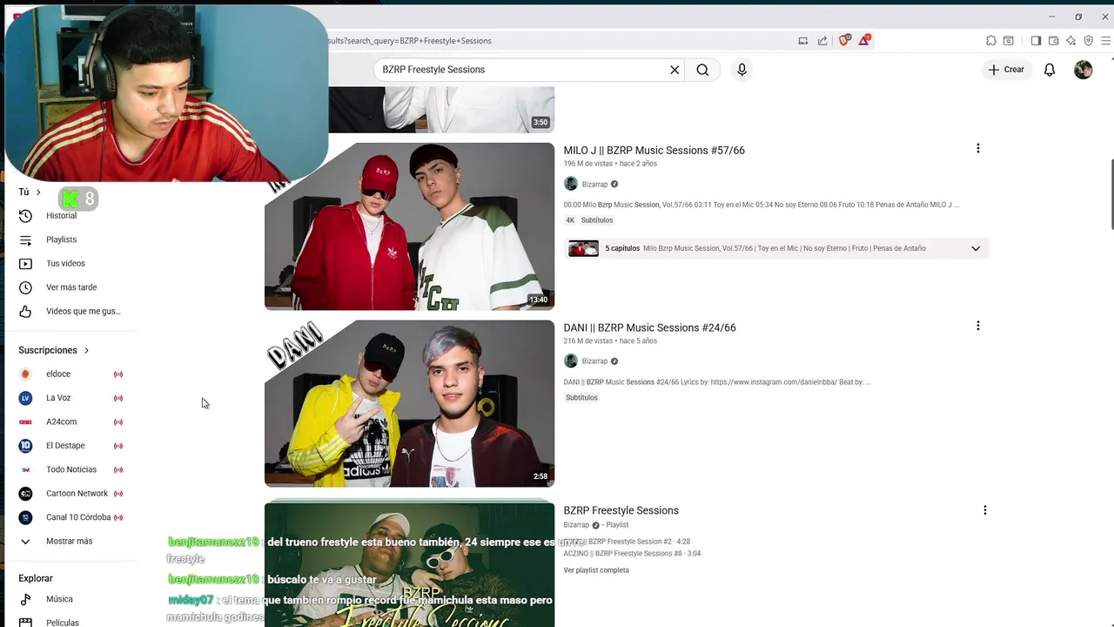The image size is (1114, 627).
Task: Open the Freestyle Sessions playlist three-dot menu
Action: [x=984, y=510]
